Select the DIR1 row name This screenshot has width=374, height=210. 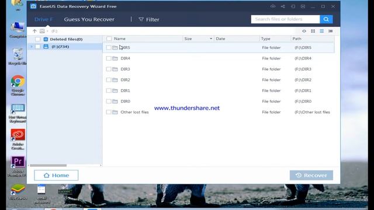(x=125, y=90)
